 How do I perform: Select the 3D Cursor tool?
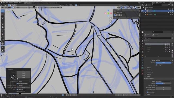click(x=2, y=14)
